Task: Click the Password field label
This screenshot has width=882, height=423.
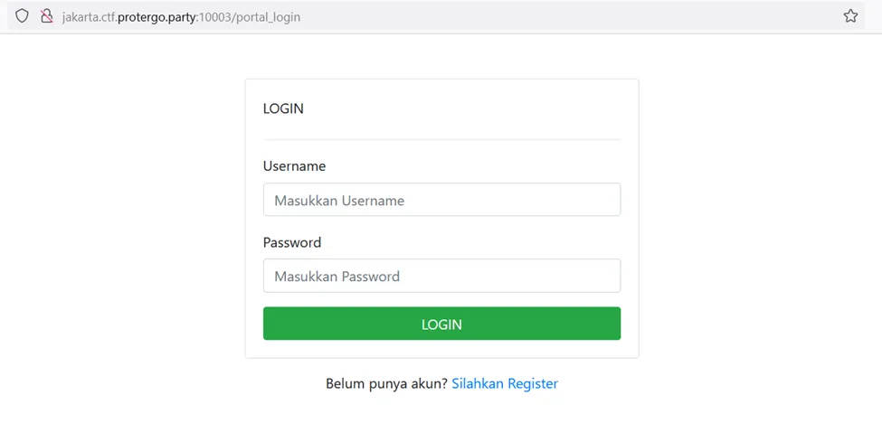Action: pos(291,242)
